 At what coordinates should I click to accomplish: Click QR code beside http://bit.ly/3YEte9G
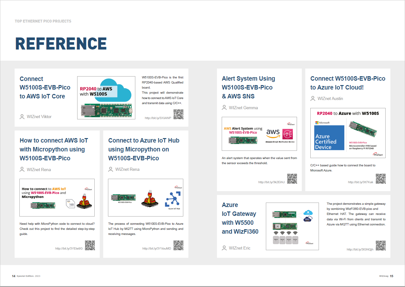tap(90, 245)
